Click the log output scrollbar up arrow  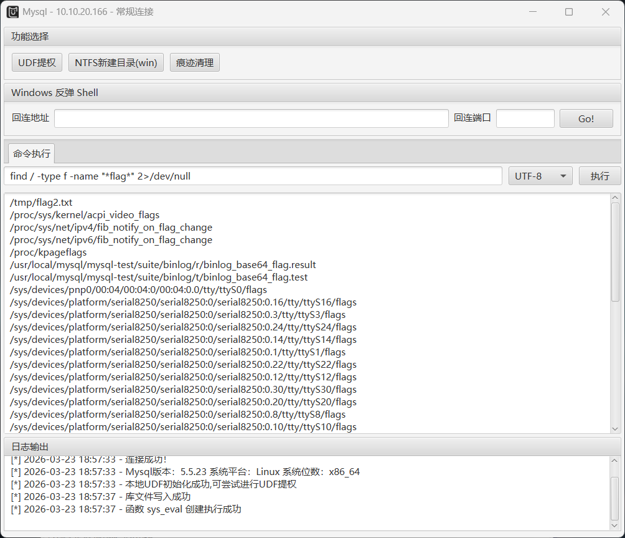pos(615,461)
